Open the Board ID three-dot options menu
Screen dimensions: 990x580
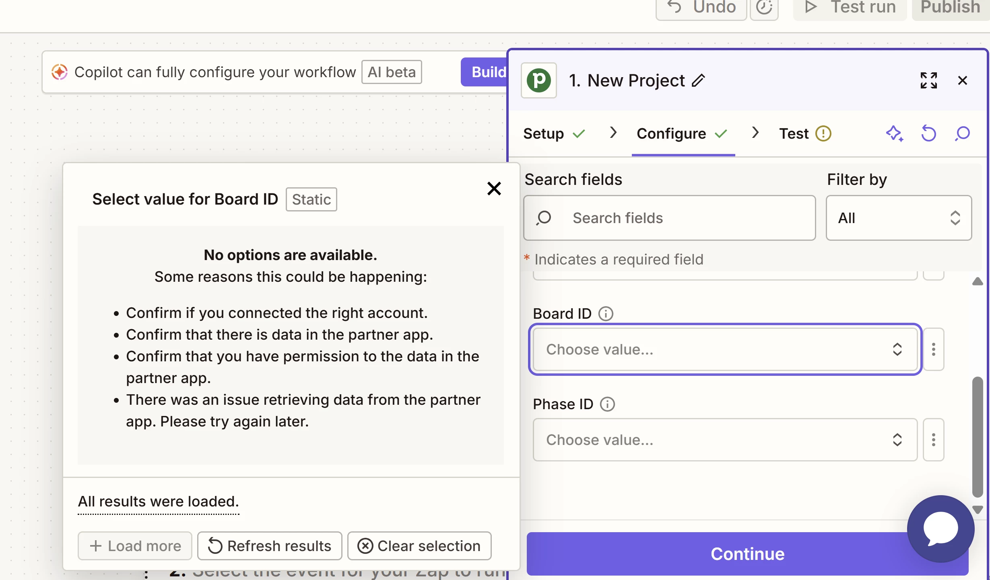tap(933, 349)
